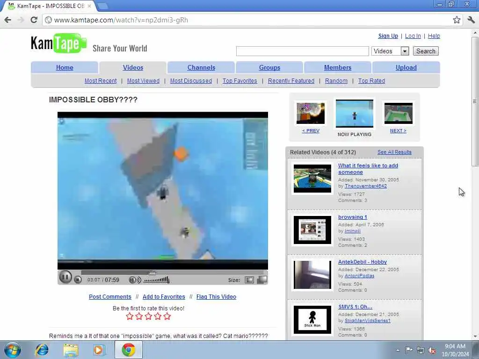Open the Members tab
Viewport: 479px width, 359px height.
[338, 67]
